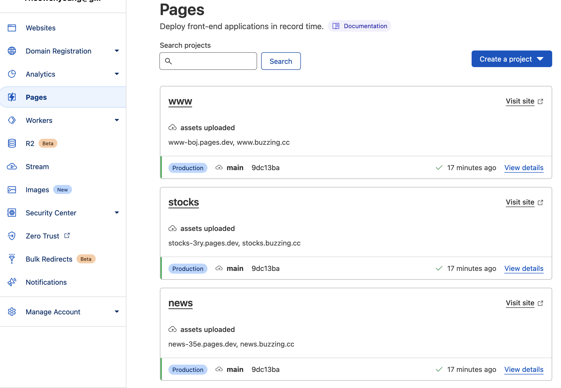Click the Security Center icon
This screenshot has width=561, height=388.
click(x=12, y=213)
